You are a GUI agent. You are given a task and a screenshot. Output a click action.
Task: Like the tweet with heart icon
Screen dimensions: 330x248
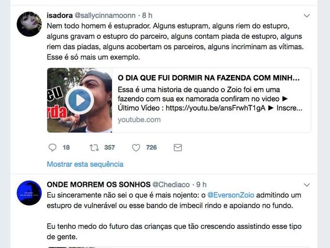click(136, 148)
